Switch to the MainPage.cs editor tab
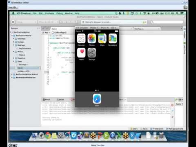This screenshot has width=196, height=147. (x=139, y=29)
